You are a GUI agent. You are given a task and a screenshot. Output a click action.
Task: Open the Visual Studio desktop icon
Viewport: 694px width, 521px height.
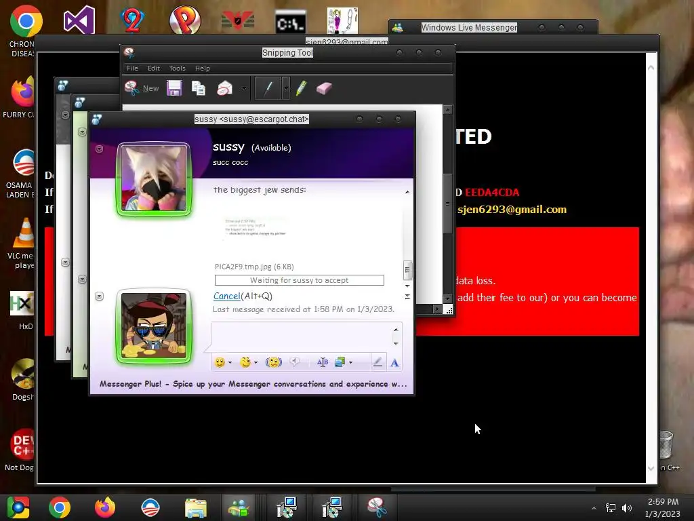[79, 20]
